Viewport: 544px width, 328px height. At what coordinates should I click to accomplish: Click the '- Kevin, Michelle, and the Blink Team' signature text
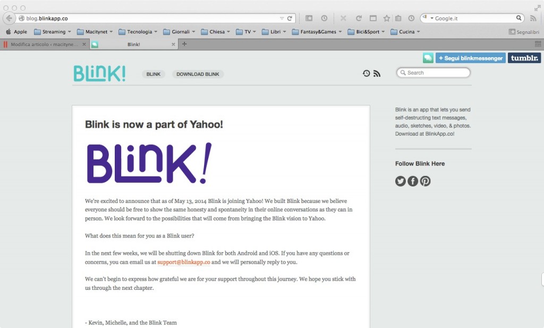[x=131, y=323]
